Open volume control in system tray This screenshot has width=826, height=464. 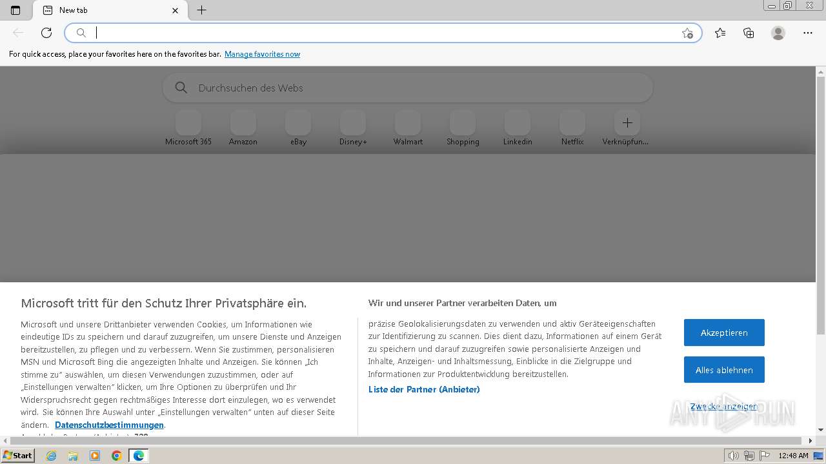pos(733,456)
